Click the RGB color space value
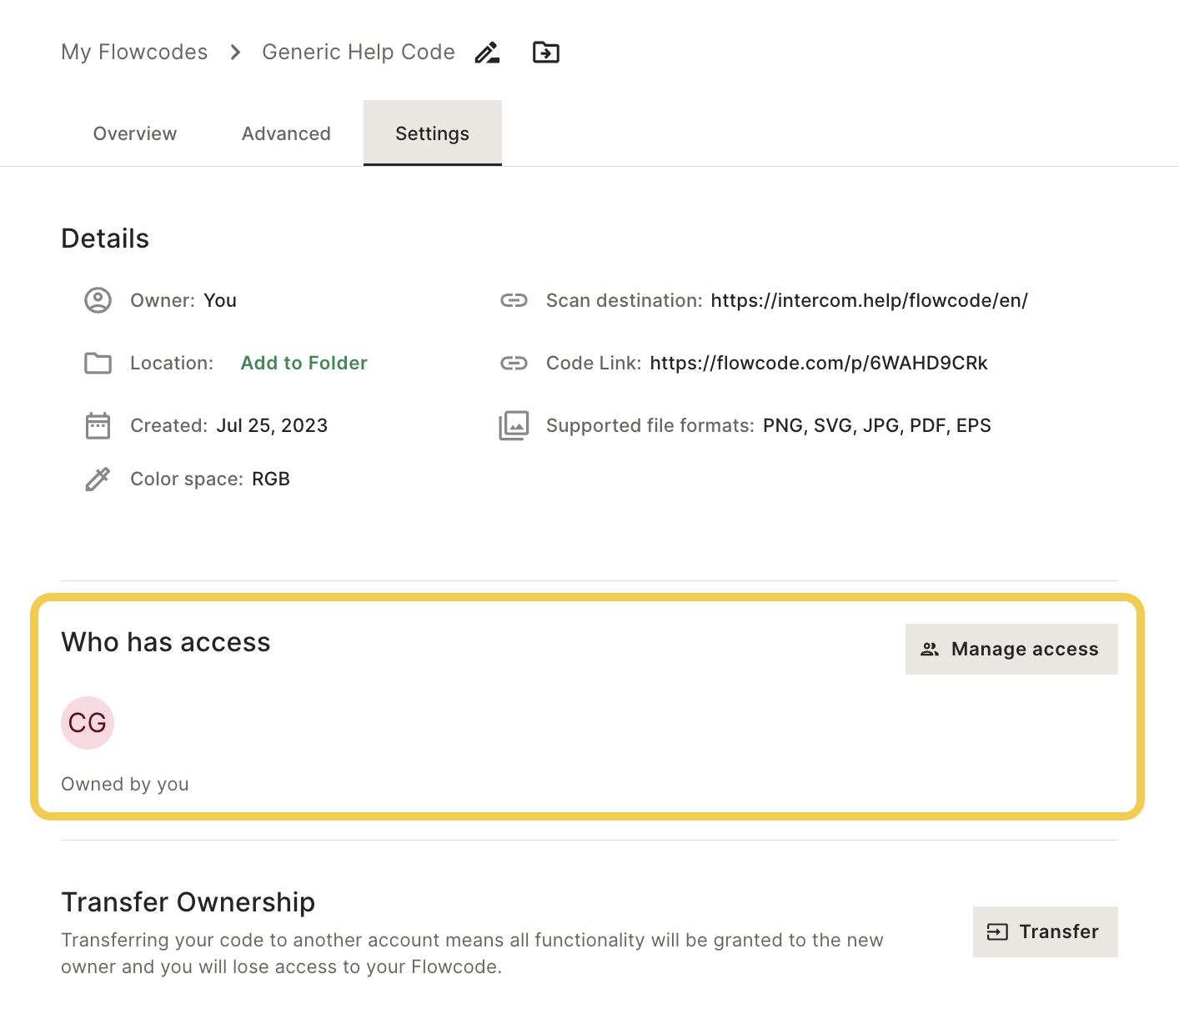Screen dimensions: 1179x1014 coord(271,479)
